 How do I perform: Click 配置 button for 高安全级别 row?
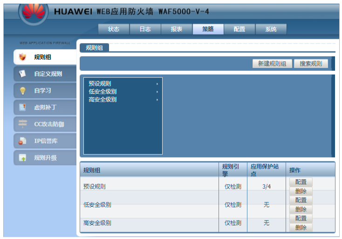click(x=301, y=218)
